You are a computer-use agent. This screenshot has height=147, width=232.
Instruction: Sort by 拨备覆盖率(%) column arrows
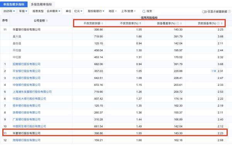tap(181, 23)
